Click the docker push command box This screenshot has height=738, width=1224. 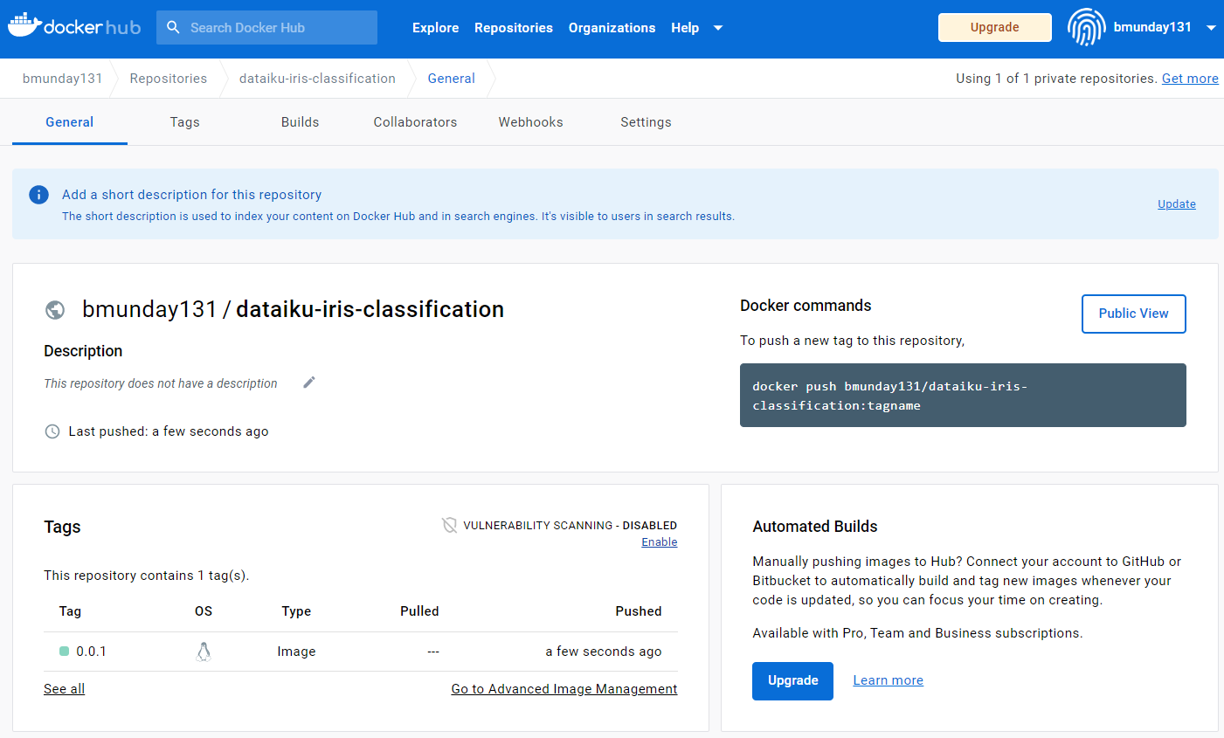963,396
